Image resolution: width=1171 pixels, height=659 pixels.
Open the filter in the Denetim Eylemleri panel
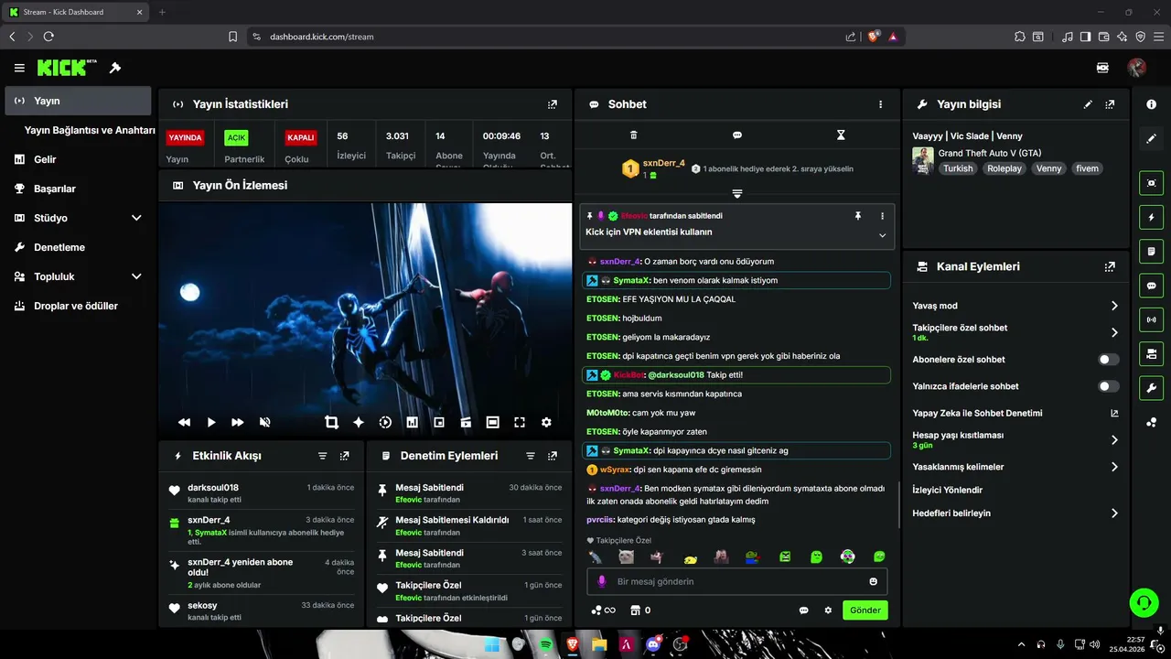[531, 456]
